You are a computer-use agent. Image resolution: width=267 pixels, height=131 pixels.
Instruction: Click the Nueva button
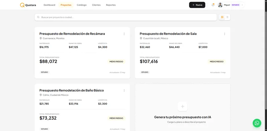(x=197, y=5)
